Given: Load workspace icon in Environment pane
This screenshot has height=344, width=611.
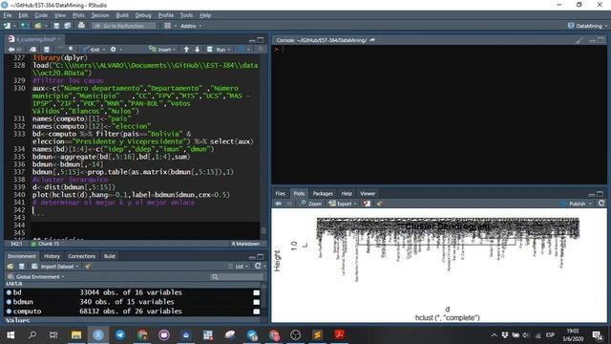Looking at the screenshot, I should coord(11,267).
